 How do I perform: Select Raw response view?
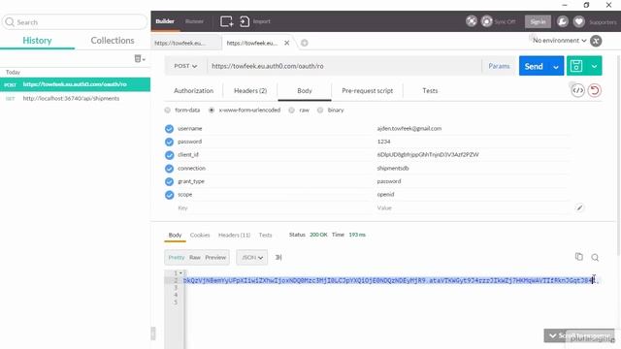click(x=194, y=257)
